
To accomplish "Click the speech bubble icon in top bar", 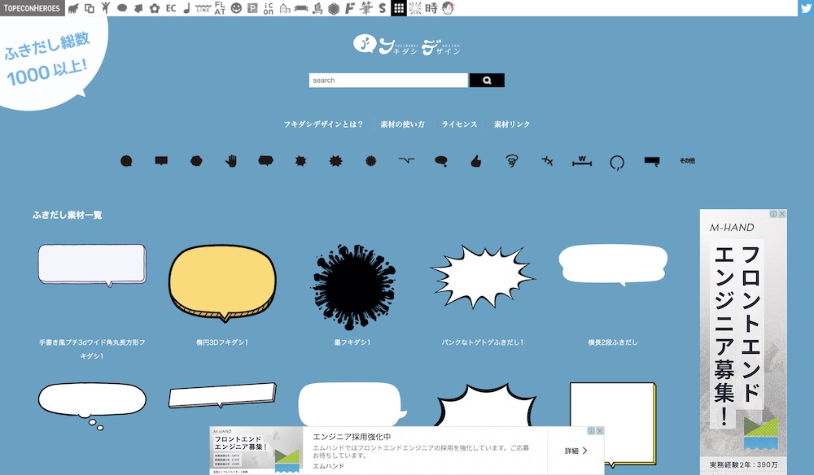I will coord(122,8).
